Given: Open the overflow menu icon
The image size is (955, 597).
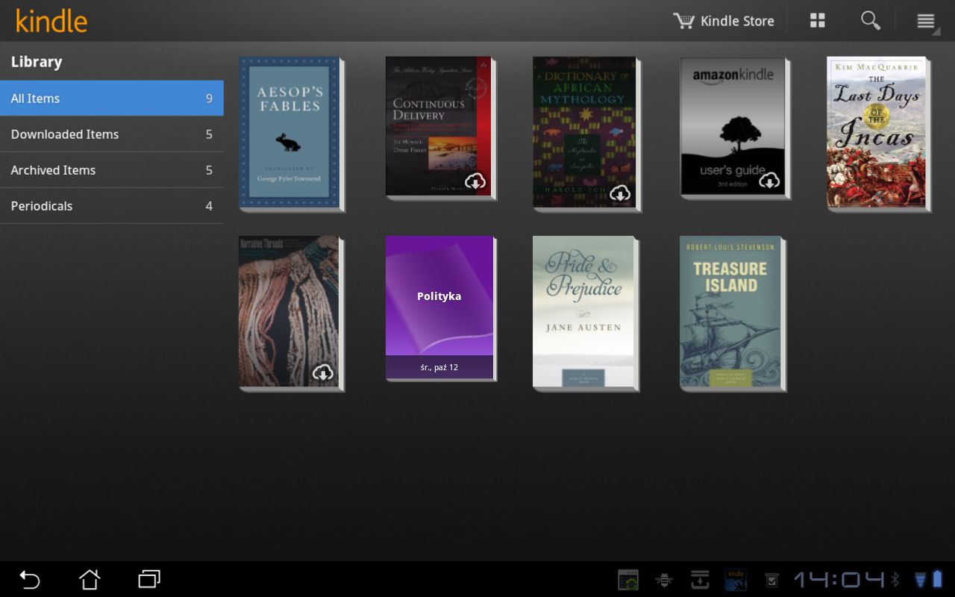Looking at the screenshot, I should coord(926,21).
